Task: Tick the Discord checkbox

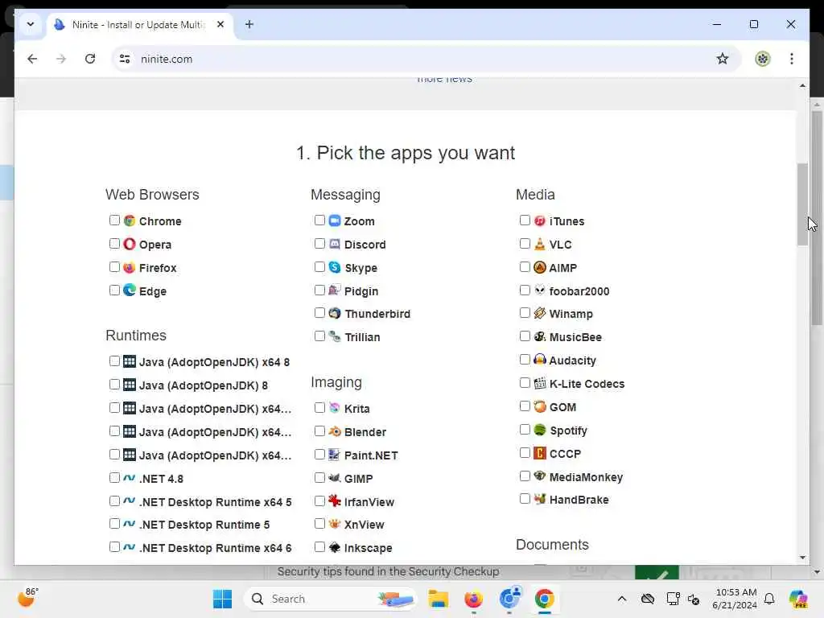Action: point(319,243)
